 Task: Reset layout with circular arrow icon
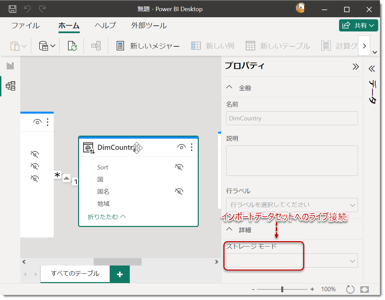[350, 290]
